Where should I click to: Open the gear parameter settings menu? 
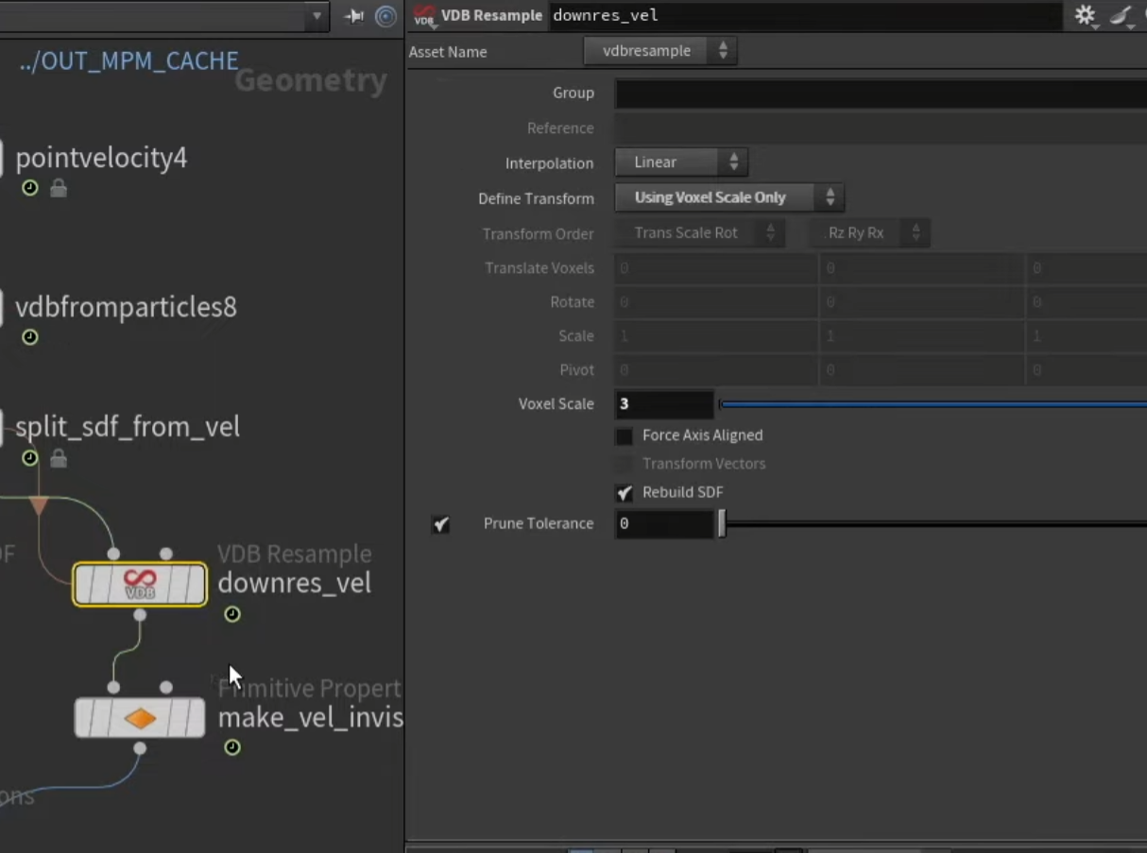point(1085,15)
